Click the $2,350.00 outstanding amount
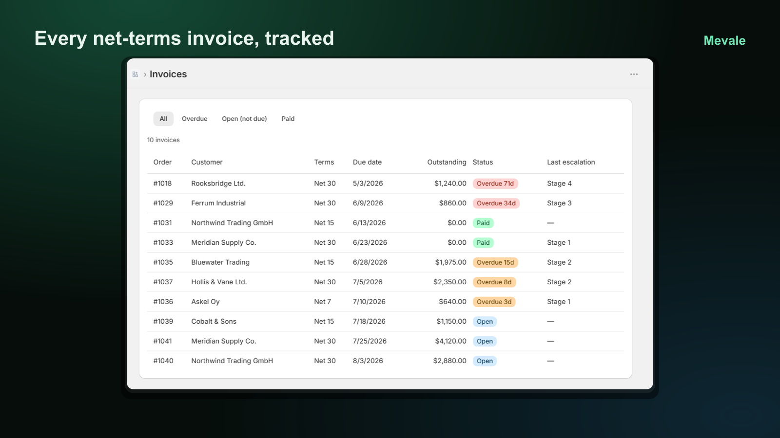 coord(450,282)
